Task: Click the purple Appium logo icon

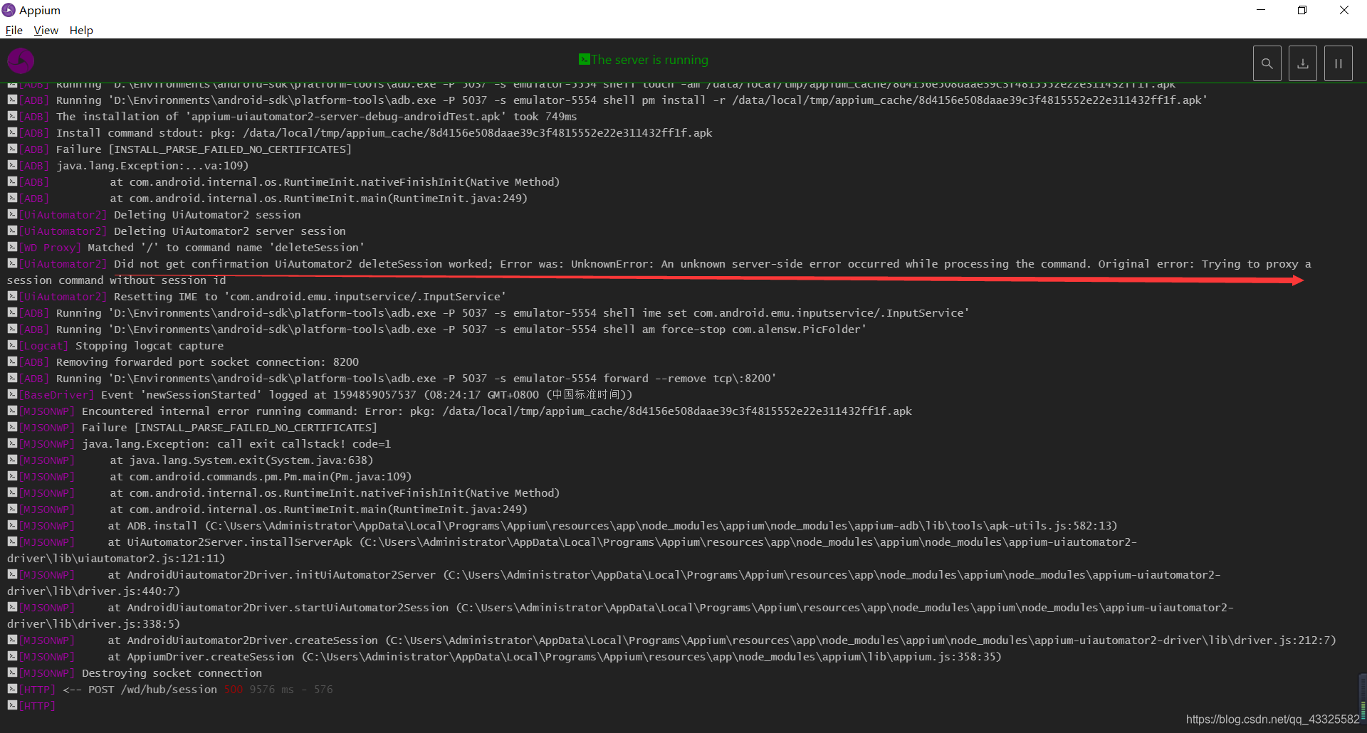Action: 21,60
